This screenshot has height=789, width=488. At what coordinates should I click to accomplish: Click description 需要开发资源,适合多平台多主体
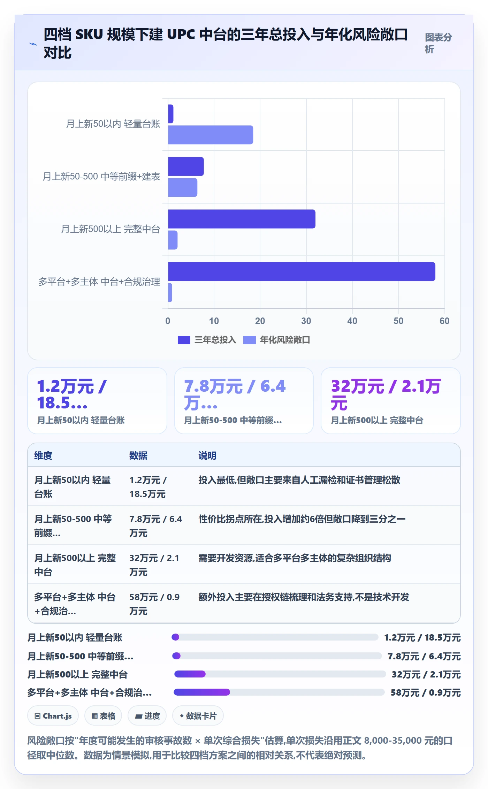pyautogui.click(x=295, y=558)
